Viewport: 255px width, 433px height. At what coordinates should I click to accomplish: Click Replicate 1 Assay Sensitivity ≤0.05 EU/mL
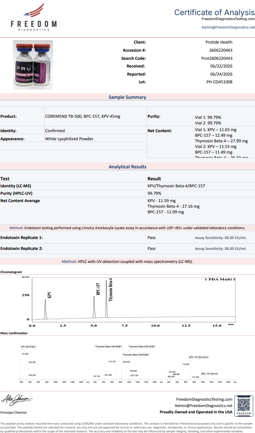[x=220, y=238]
